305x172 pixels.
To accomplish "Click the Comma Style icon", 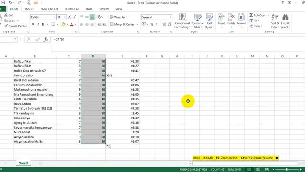I will (x=157, y=24).
